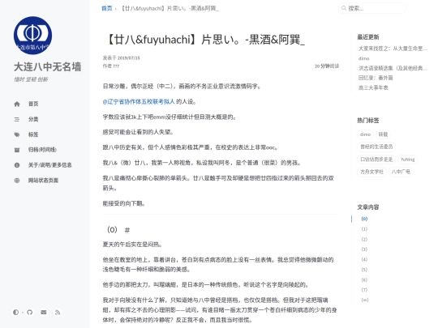Image resolution: width=438 pixels, height=328 pixels.
Task: Open the 大连八中无名墙 site title
Action: 48,67
